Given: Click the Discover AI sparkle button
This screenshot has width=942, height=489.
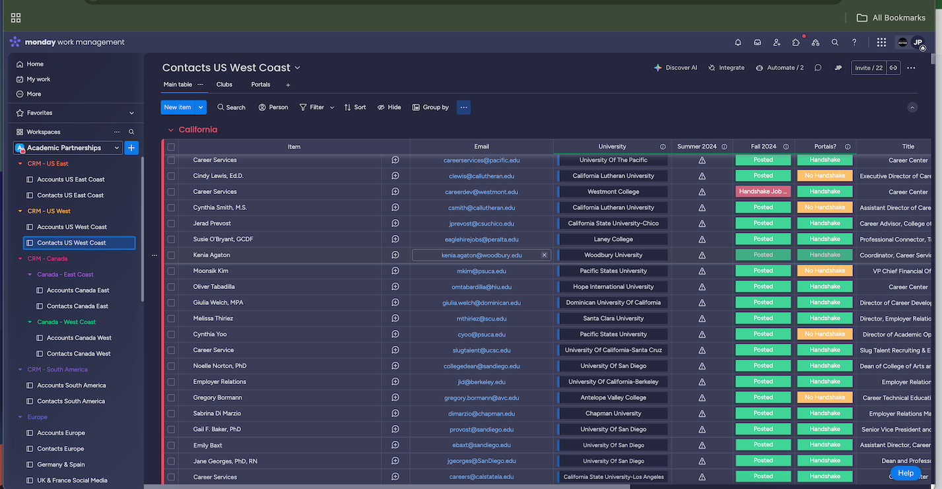Looking at the screenshot, I should point(675,68).
